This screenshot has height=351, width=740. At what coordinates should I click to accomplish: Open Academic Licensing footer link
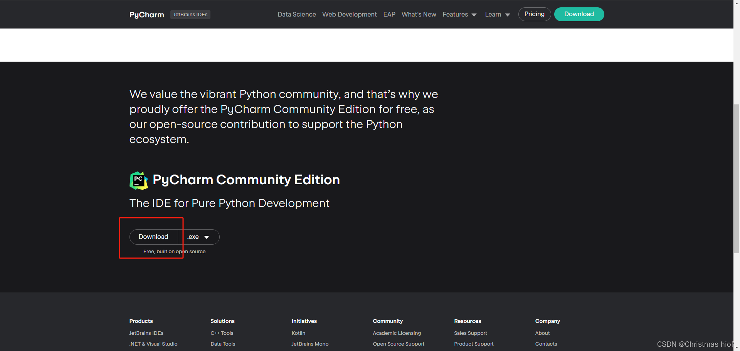pos(397,333)
